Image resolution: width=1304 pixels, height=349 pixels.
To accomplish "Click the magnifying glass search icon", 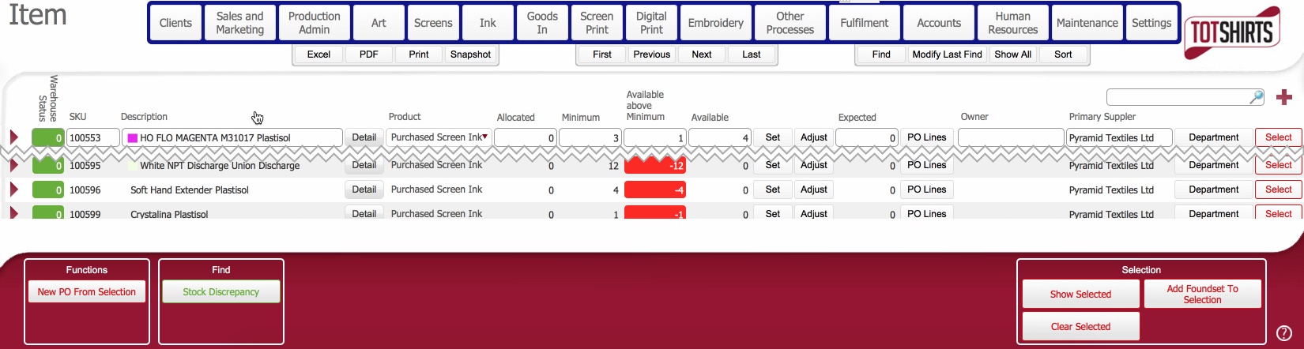I will click(x=1256, y=97).
